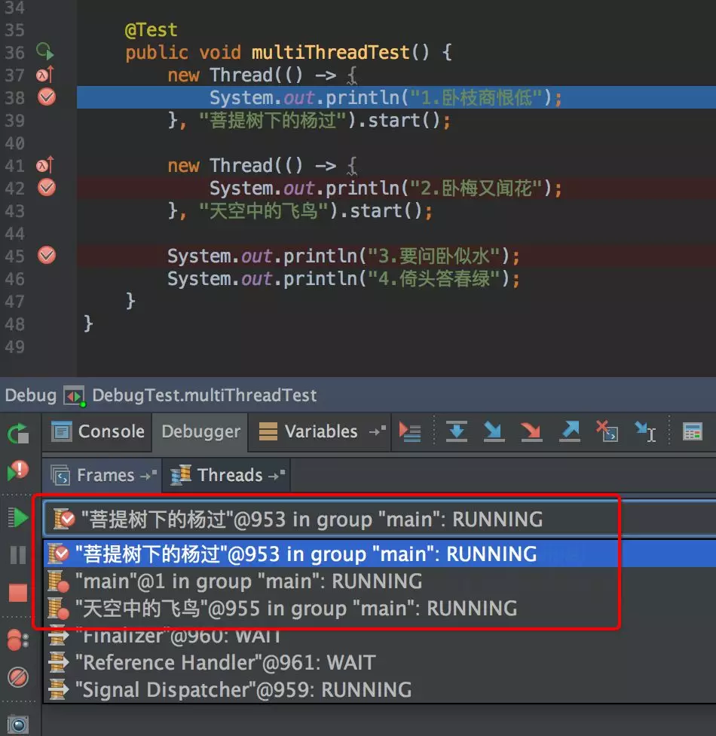Click the Run to Cursor icon
716x736 pixels.
tap(644, 431)
